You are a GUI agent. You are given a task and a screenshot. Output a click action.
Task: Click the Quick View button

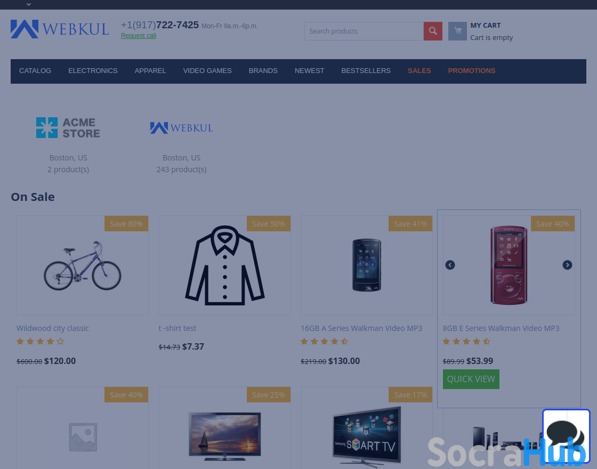click(x=471, y=379)
